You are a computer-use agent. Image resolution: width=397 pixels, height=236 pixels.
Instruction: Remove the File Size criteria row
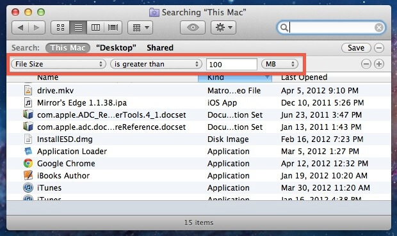point(366,64)
